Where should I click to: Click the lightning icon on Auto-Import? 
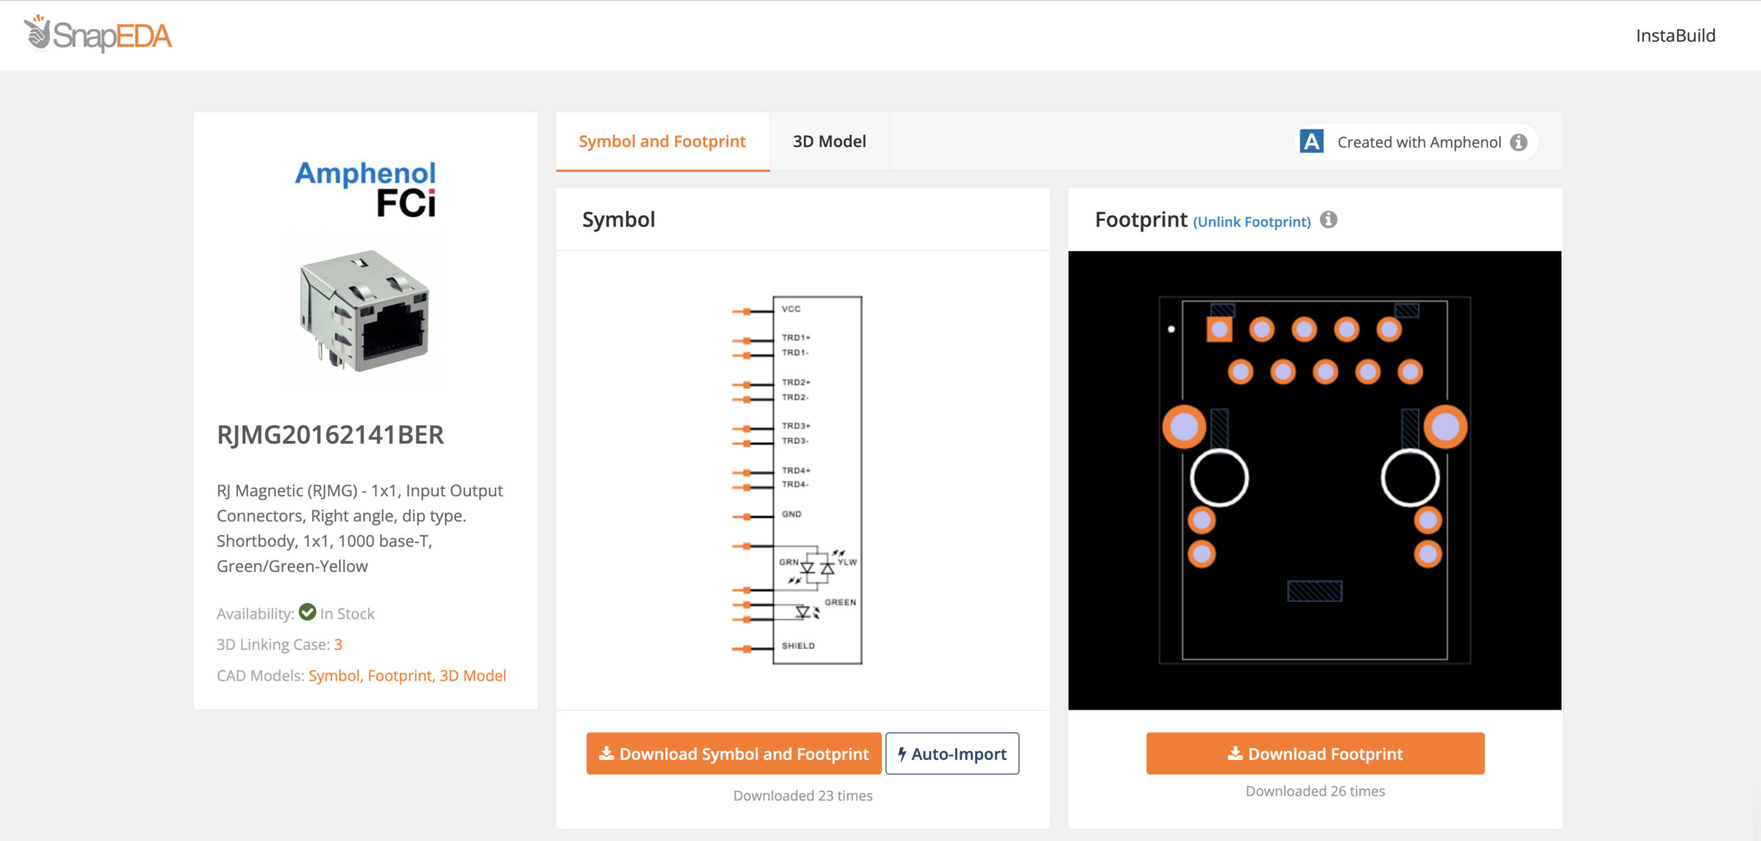(x=902, y=754)
